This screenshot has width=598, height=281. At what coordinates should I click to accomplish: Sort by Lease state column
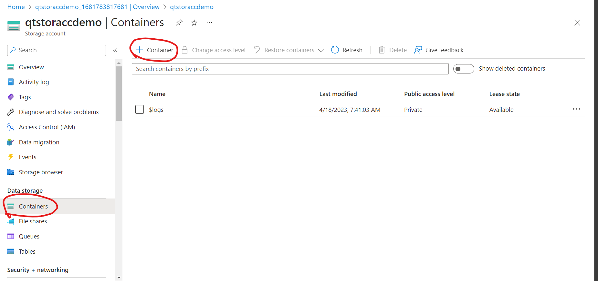504,94
